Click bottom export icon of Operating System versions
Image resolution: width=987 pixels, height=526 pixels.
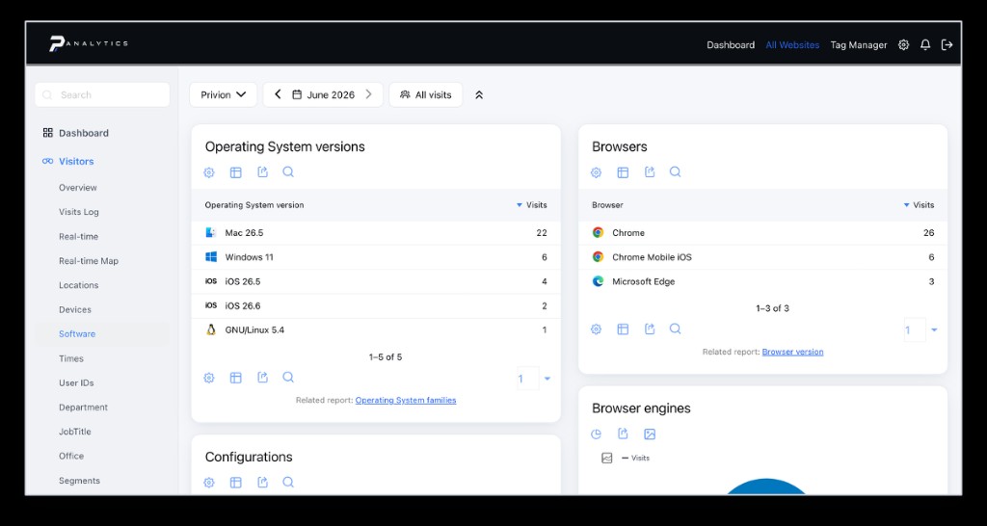(x=262, y=377)
